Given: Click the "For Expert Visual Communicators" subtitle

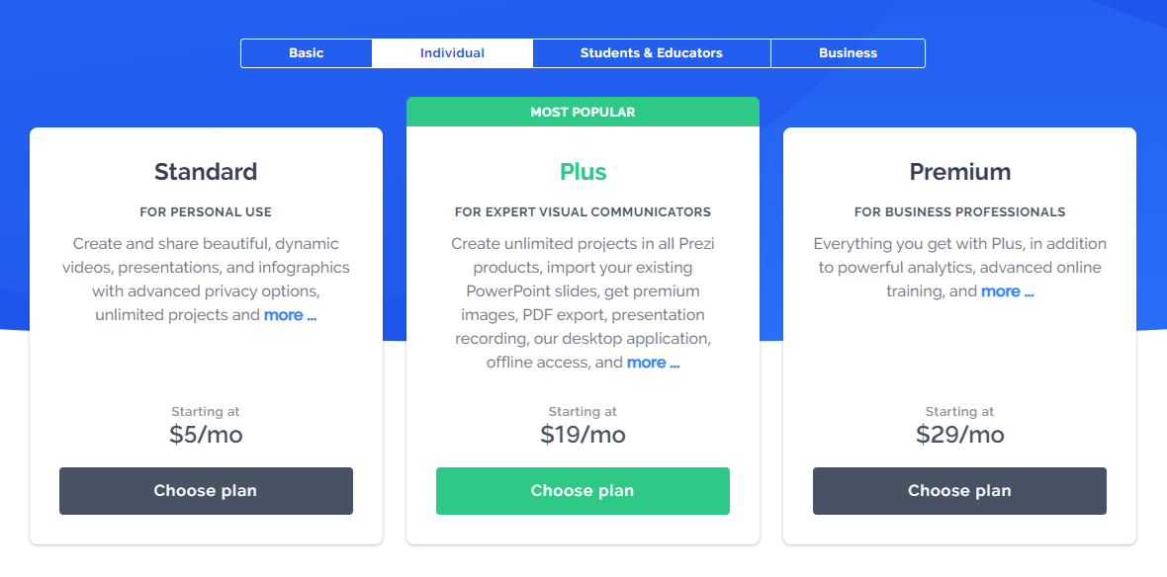Looking at the screenshot, I should coord(583,211).
